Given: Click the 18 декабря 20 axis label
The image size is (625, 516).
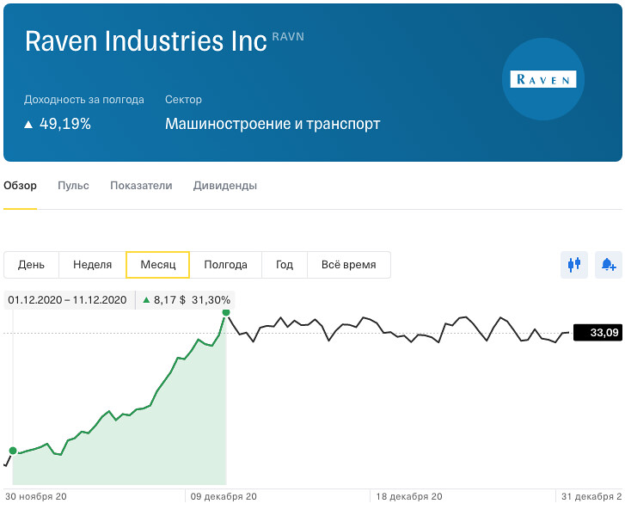Looking at the screenshot, I should [x=409, y=496].
